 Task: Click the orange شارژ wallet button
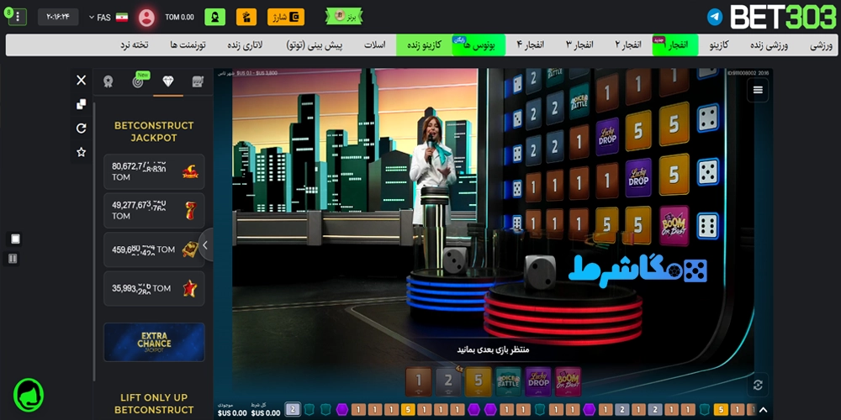(x=286, y=17)
